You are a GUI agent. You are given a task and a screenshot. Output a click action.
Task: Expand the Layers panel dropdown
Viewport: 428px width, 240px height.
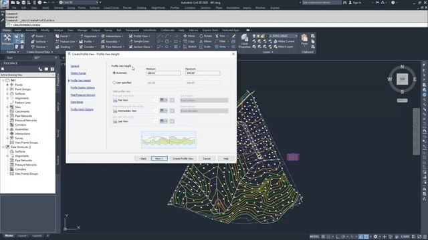(x=267, y=52)
